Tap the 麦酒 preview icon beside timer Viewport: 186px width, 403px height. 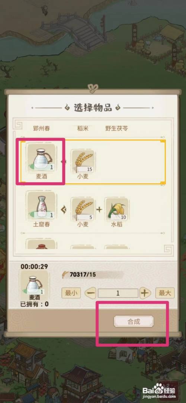coord(35,282)
